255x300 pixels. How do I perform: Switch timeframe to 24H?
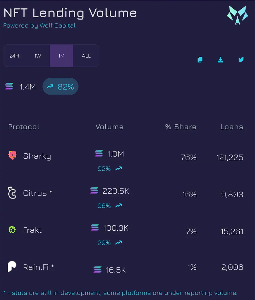tap(14, 56)
